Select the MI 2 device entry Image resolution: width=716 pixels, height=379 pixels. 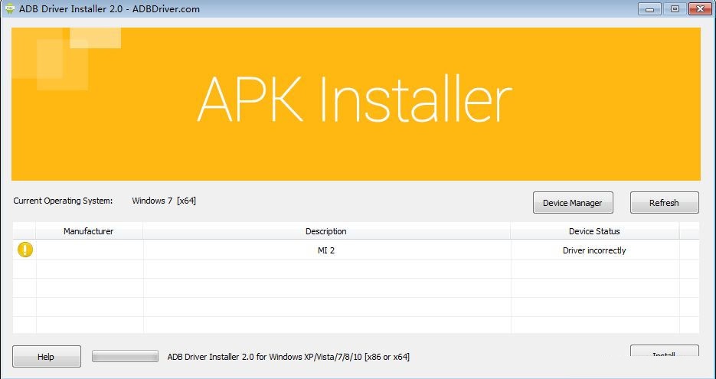pyautogui.click(x=326, y=250)
